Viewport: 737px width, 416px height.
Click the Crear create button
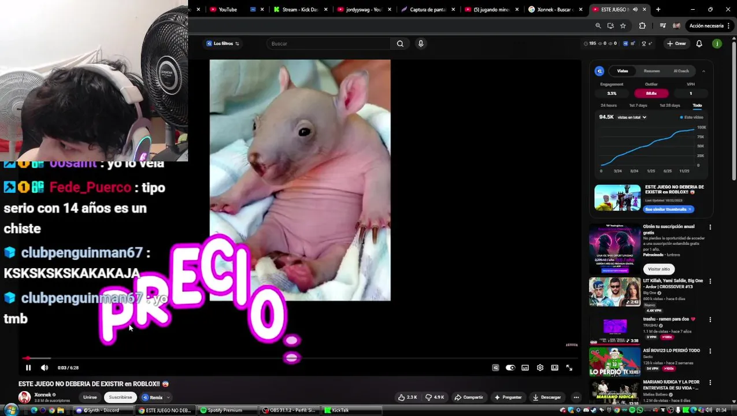click(x=676, y=43)
